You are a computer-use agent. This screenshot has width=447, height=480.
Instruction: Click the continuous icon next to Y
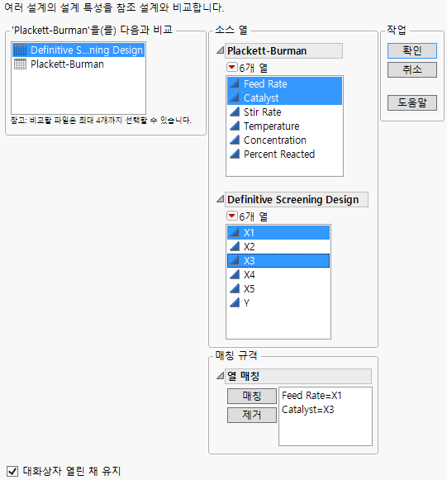pyautogui.click(x=235, y=302)
